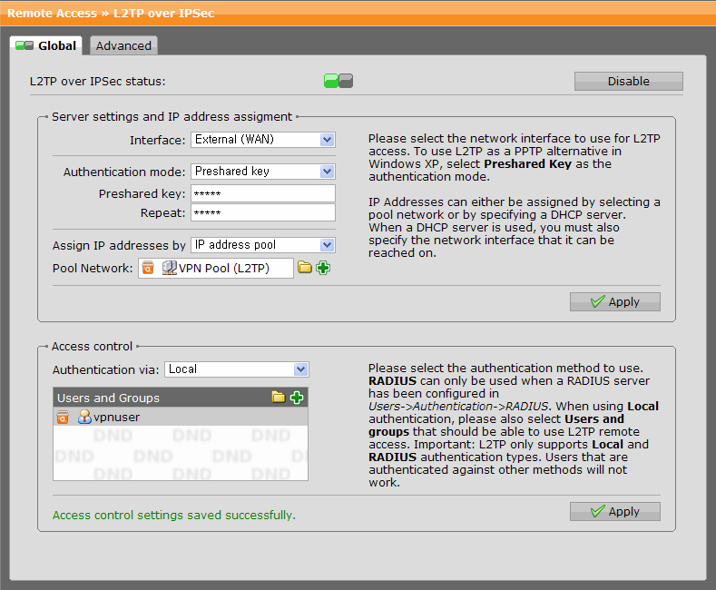Add a user with green plus in Users and Groups
Screen dimensions: 716x590
(x=297, y=398)
